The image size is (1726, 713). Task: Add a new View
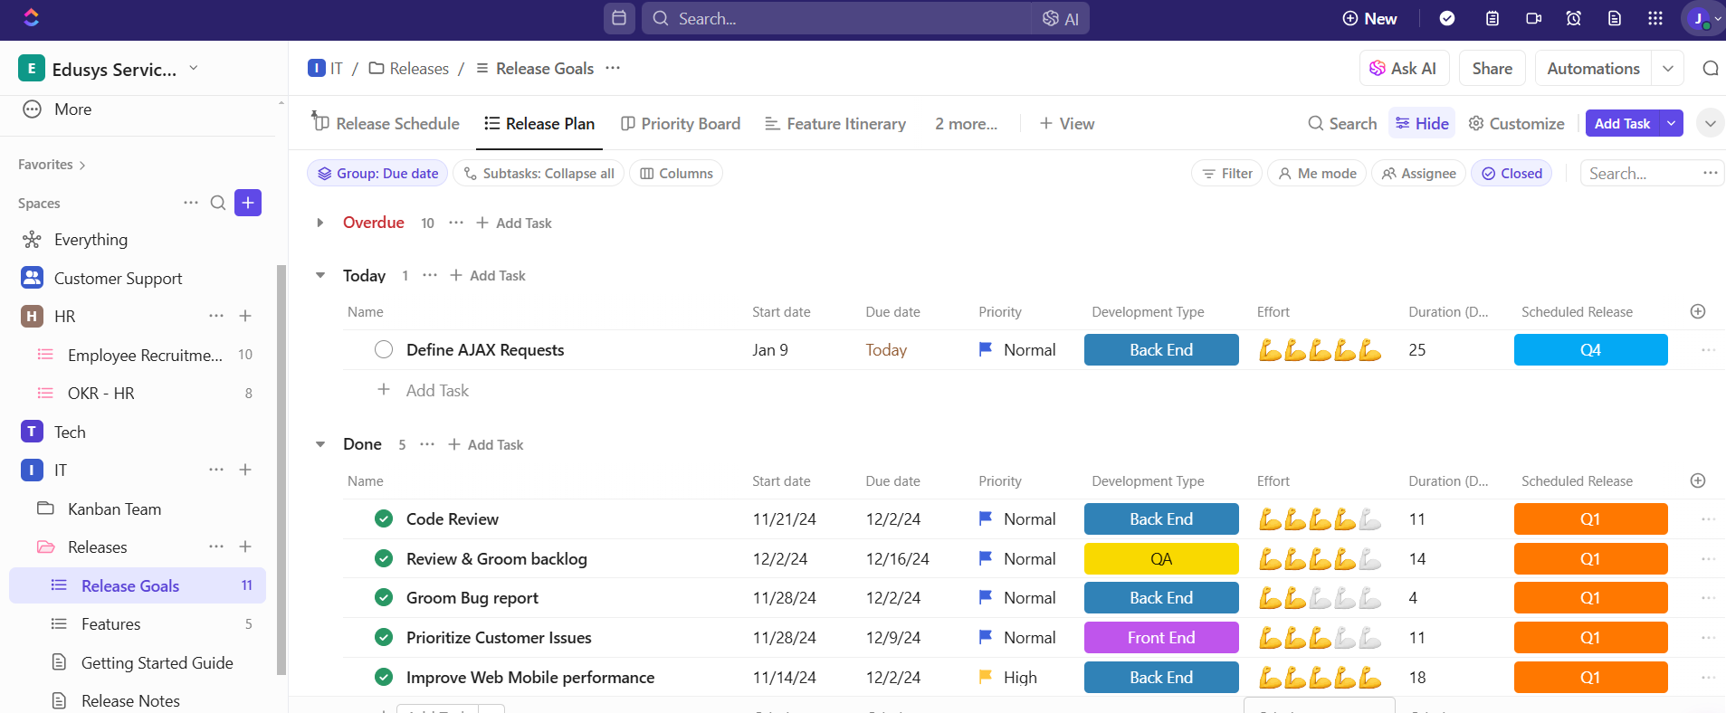1067,123
